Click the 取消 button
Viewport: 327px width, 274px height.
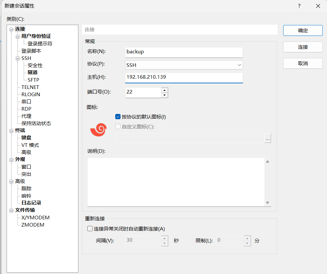coord(303,63)
